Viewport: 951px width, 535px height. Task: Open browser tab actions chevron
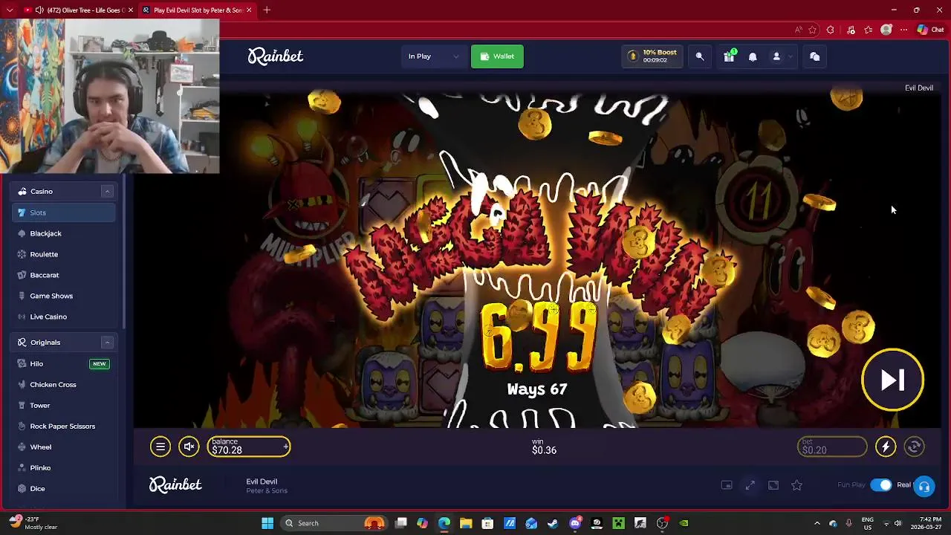[10, 10]
